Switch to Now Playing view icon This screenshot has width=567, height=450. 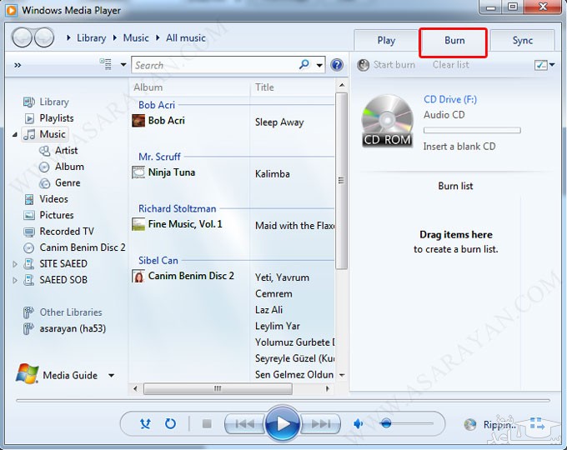[536, 424]
